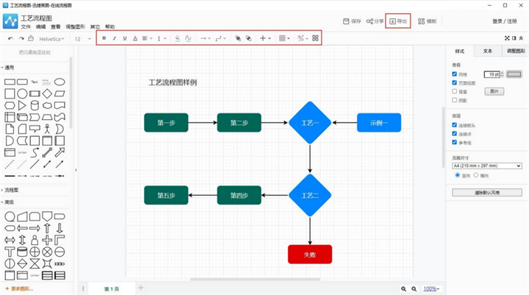Viewport: 529px width, 295px height.
Task: Click the 保存 save icon
Action: 351,21
